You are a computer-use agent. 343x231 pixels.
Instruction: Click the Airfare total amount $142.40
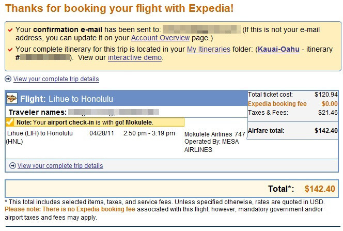click(x=326, y=131)
